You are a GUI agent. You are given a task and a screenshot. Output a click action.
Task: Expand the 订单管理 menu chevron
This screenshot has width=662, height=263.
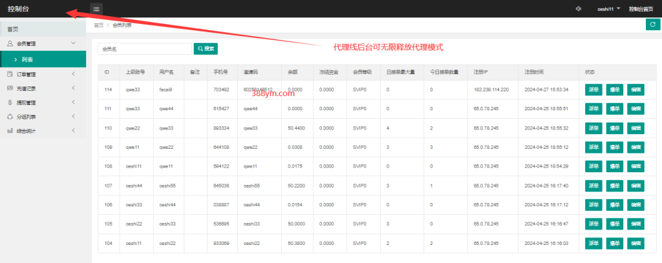(74, 74)
